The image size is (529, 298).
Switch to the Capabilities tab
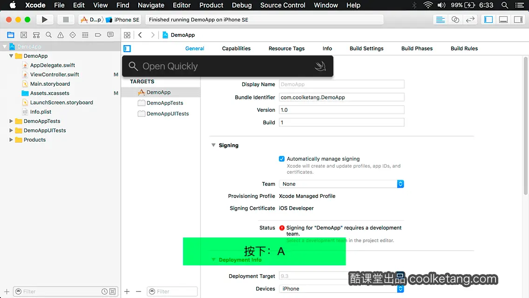click(236, 48)
